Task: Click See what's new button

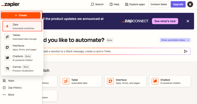Action: pos(165,21)
